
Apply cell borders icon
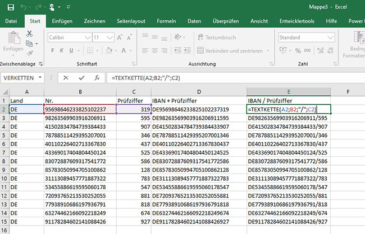(x=90, y=50)
